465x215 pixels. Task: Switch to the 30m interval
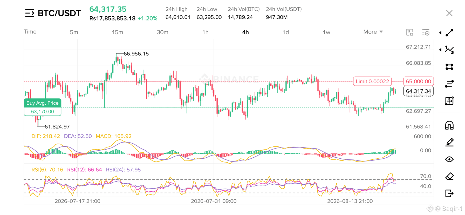(162, 32)
